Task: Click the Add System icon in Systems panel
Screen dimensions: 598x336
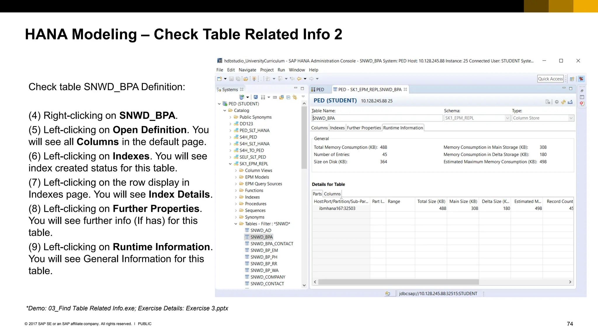Action: coord(241,97)
